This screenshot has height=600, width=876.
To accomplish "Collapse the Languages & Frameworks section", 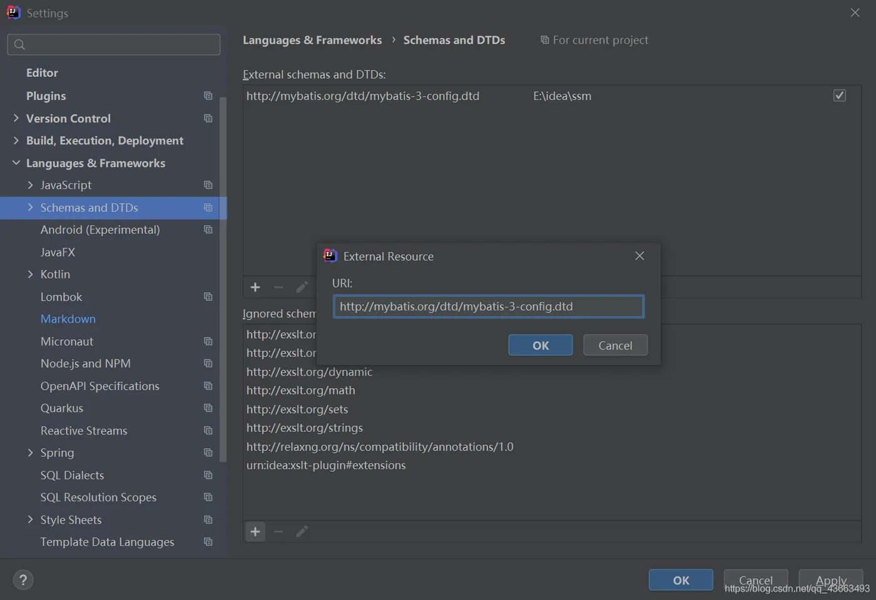I will [16, 162].
